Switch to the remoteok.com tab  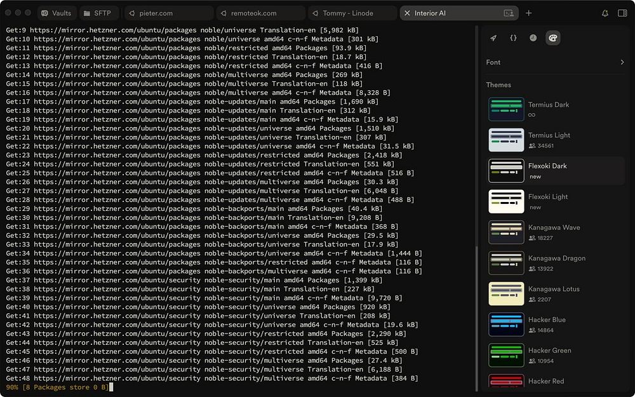[260, 13]
